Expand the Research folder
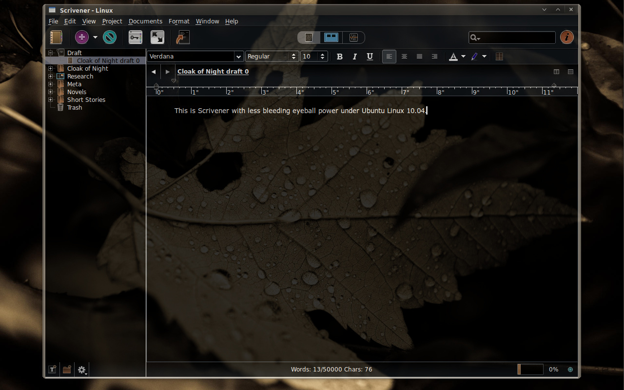Screen dimensions: 624x390 coord(50,76)
